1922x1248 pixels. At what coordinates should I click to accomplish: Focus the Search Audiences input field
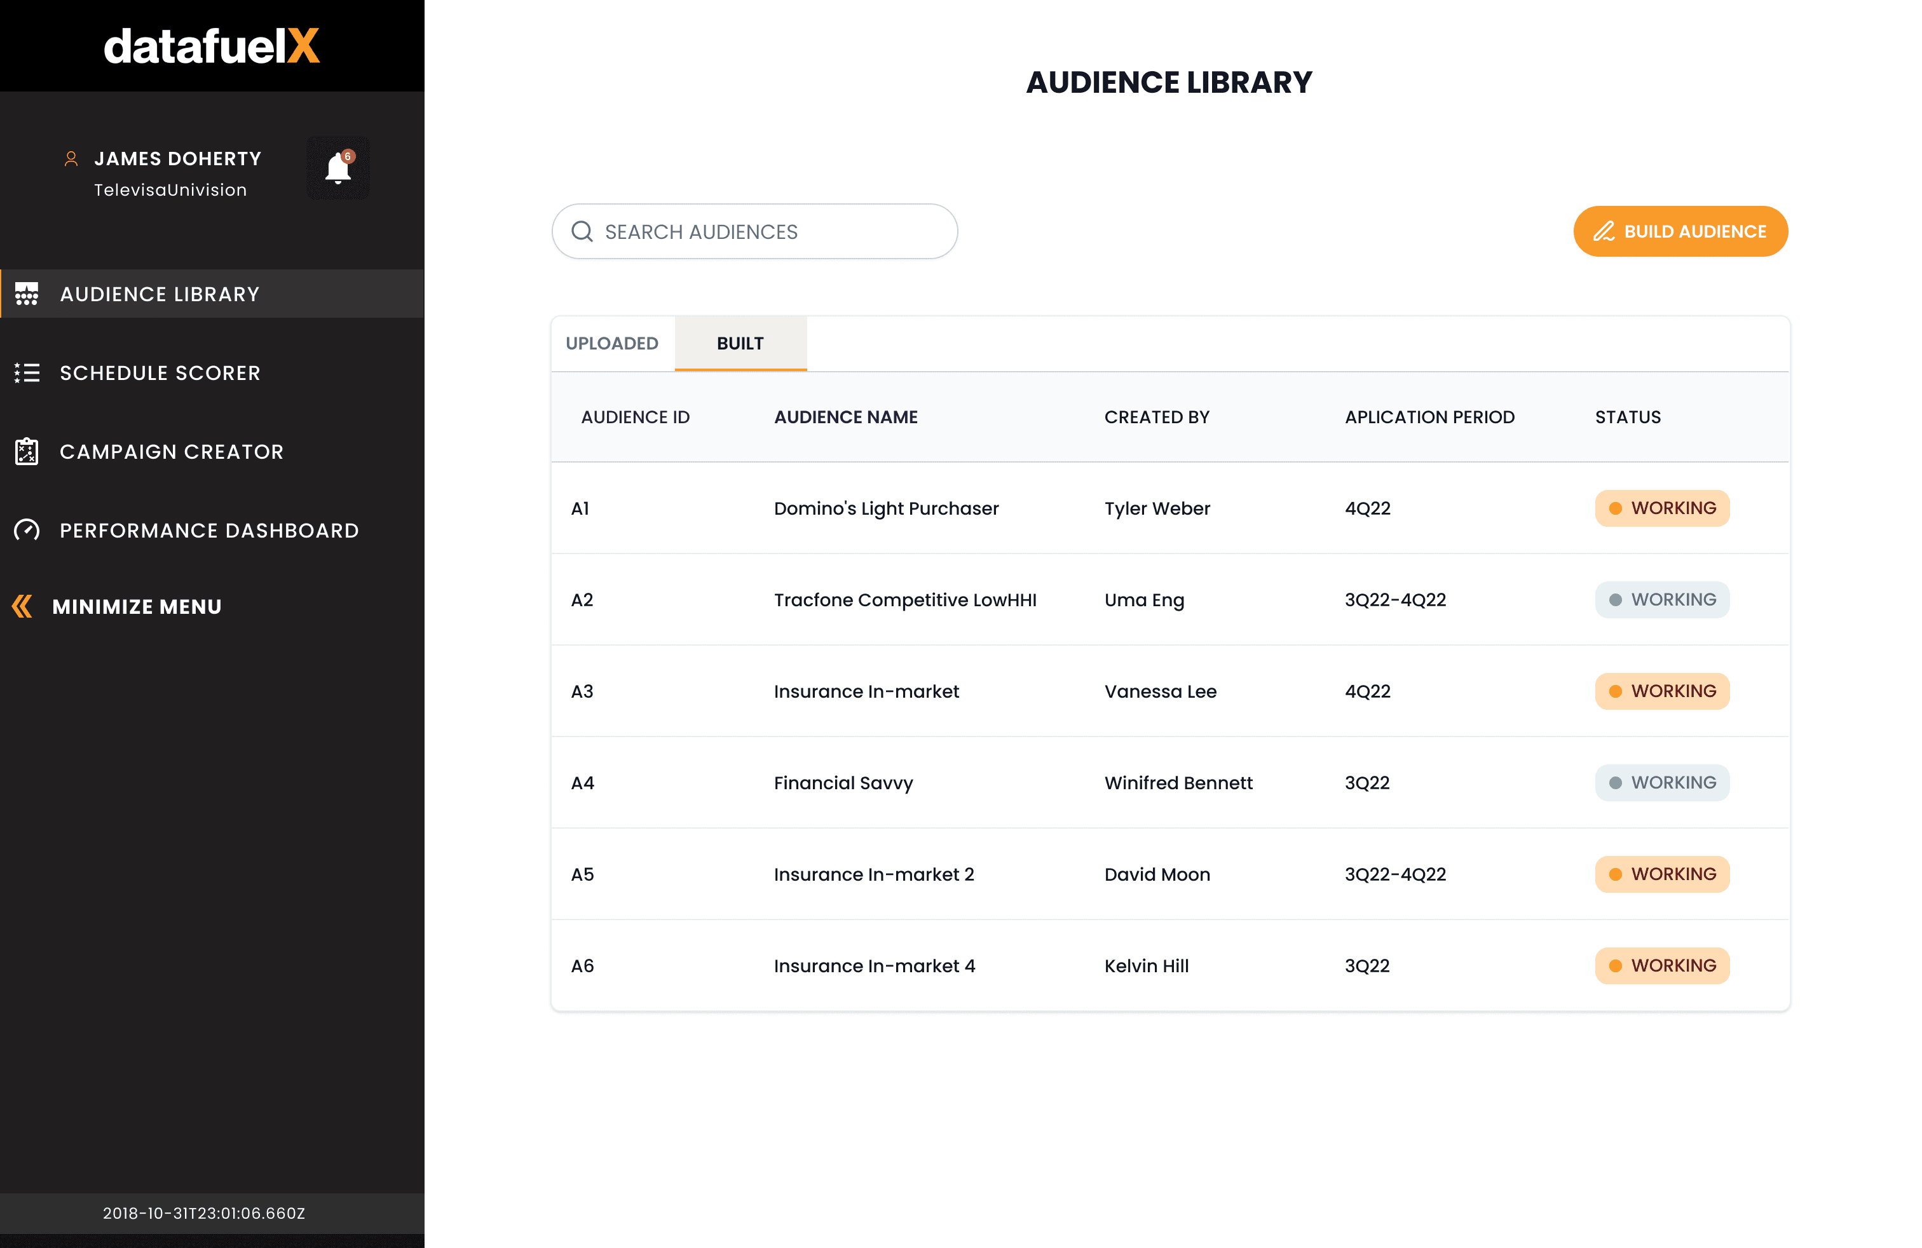pyautogui.click(x=755, y=232)
